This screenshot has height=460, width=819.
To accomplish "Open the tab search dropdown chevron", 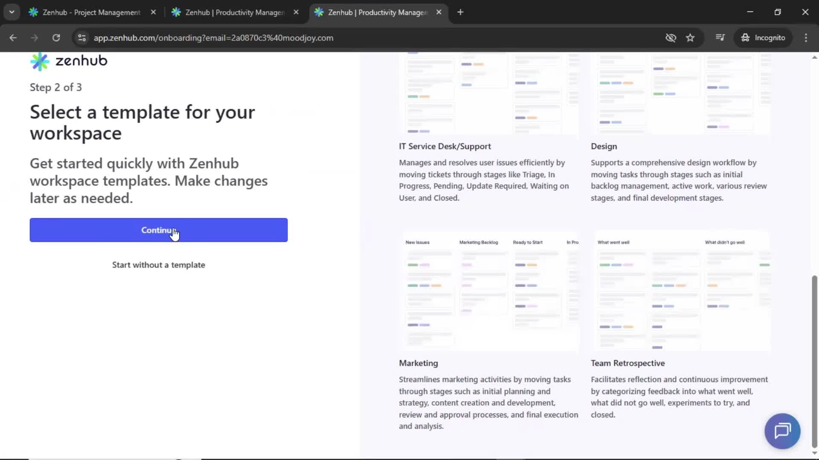I will [12, 12].
